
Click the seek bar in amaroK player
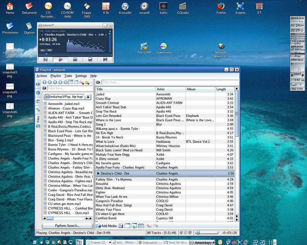[75, 54]
